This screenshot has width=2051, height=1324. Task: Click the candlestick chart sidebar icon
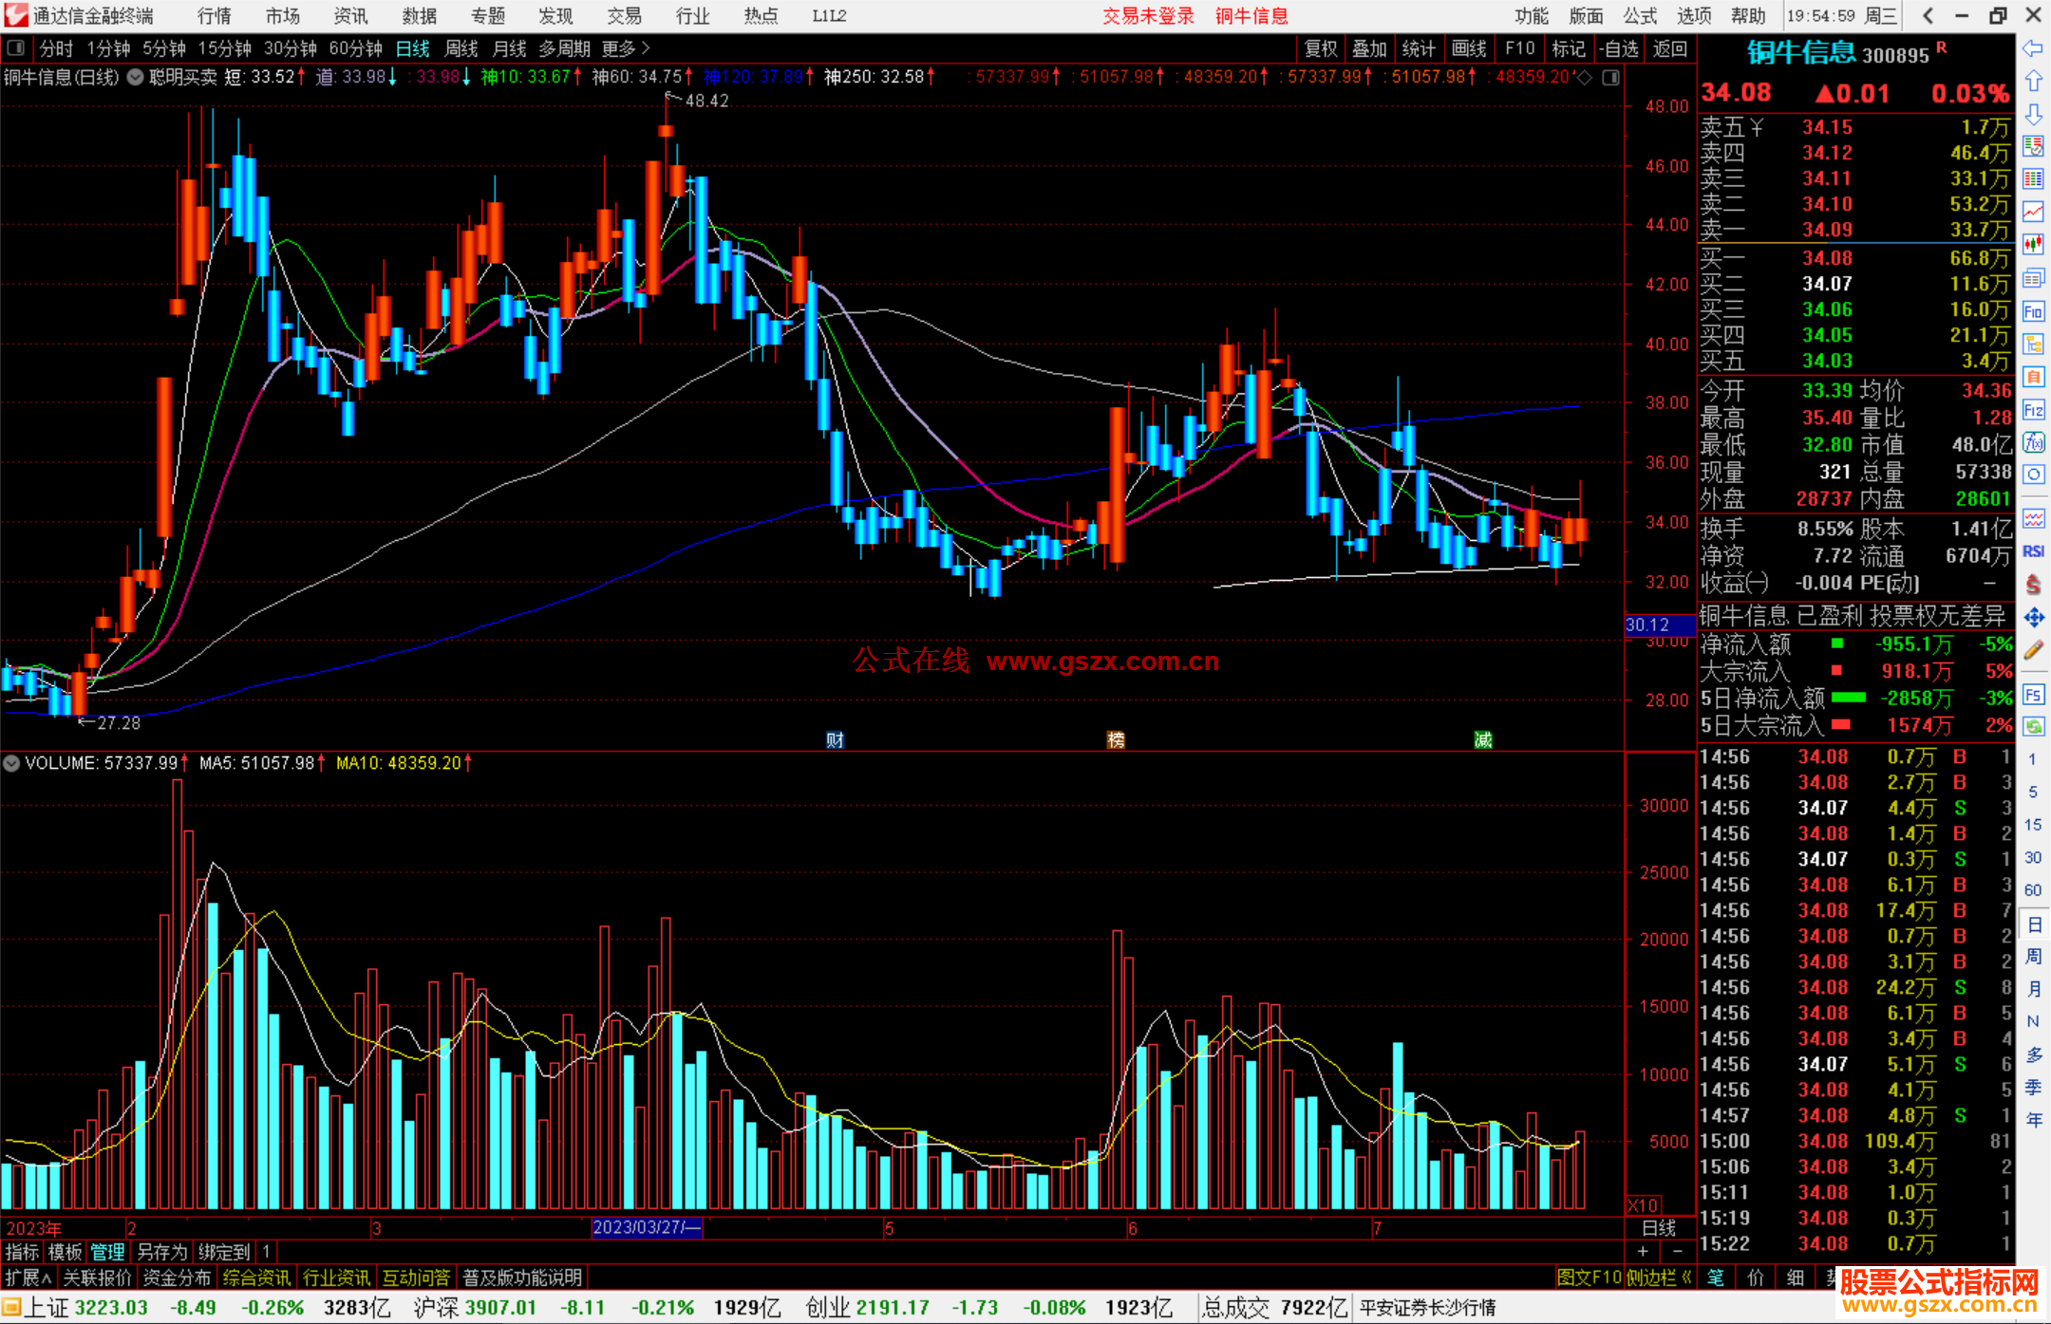tap(2033, 244)
